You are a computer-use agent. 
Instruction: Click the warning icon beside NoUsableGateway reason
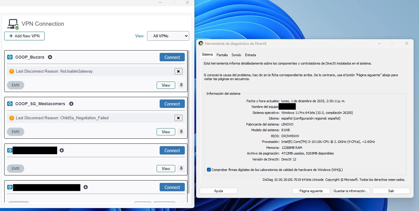pyautogui.click(x=12, y=71)
